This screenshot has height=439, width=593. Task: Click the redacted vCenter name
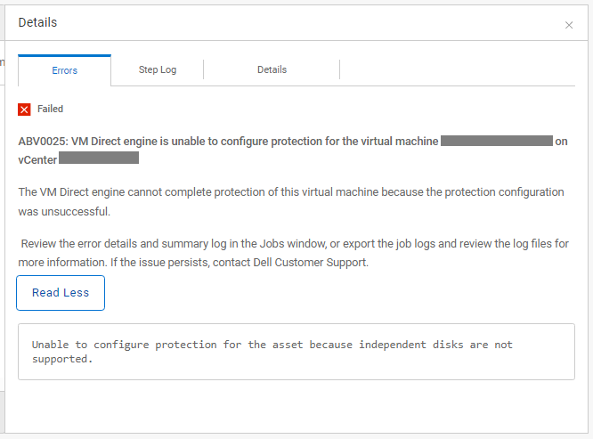pyautogui.click(x=99, y=159)
